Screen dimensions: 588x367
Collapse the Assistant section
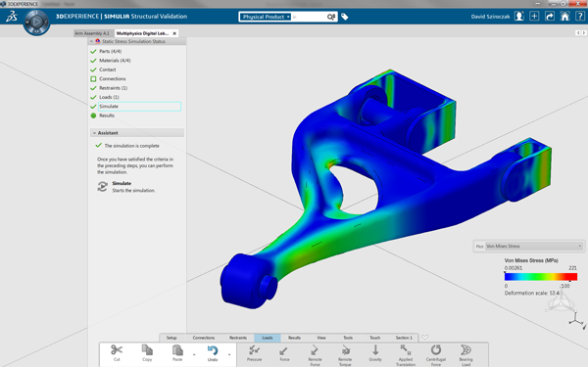click(x=94, y=133)
